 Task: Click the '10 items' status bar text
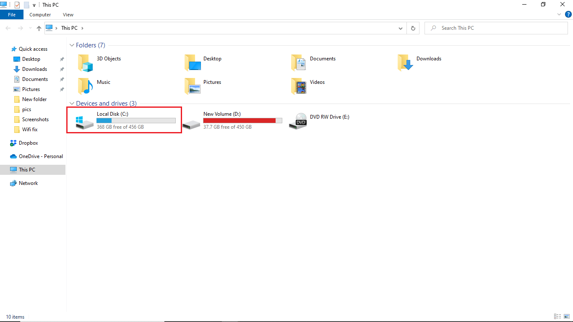click(x=15, y=317)
